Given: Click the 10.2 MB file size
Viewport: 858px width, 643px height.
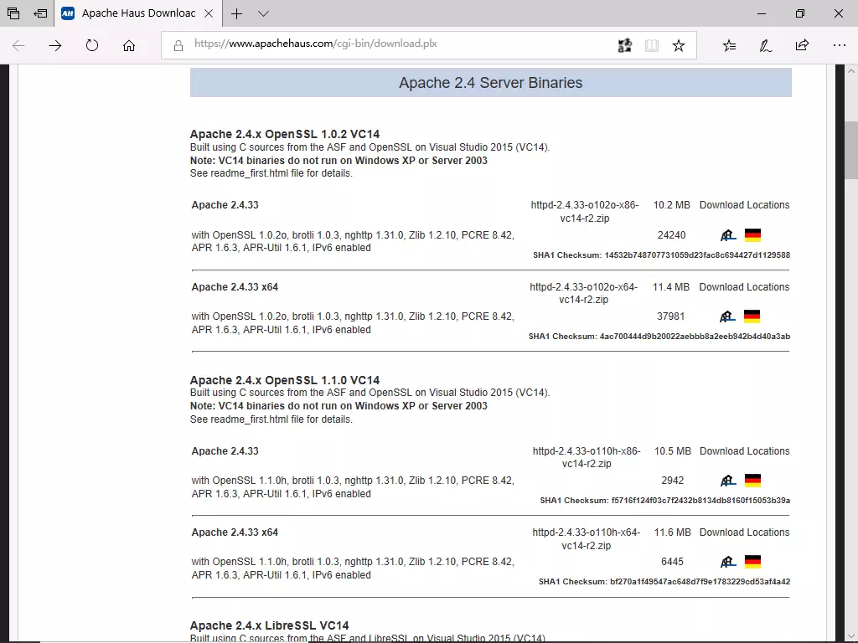Looking at the screenshot, I should click(671, 205).
